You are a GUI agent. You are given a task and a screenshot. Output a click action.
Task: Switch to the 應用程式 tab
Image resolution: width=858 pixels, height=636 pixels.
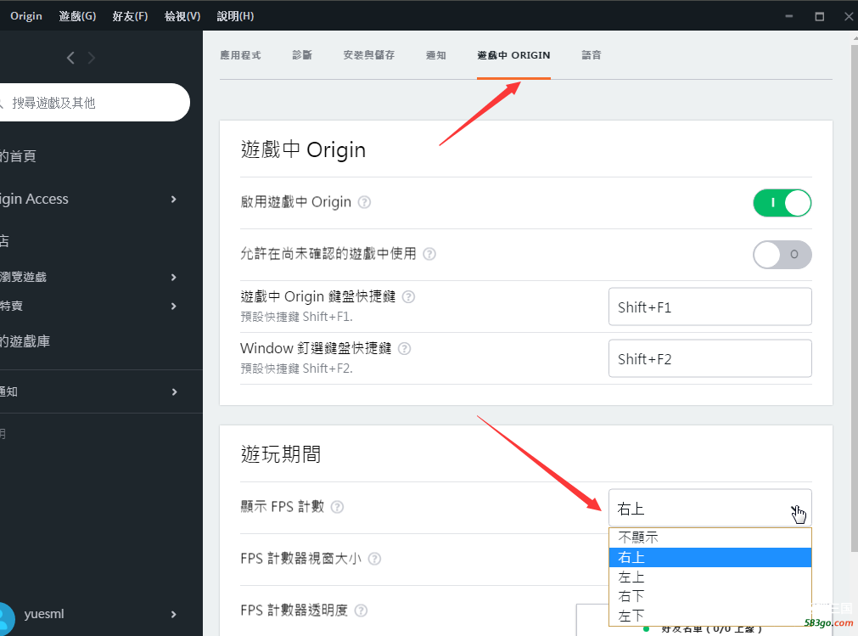tap(240, 55)
